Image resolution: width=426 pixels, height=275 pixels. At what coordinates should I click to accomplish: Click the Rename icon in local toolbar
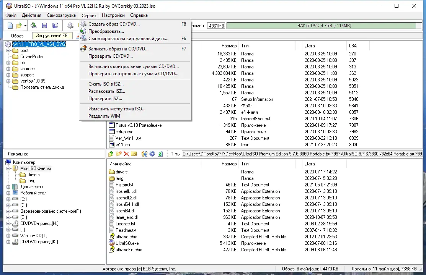134,154
